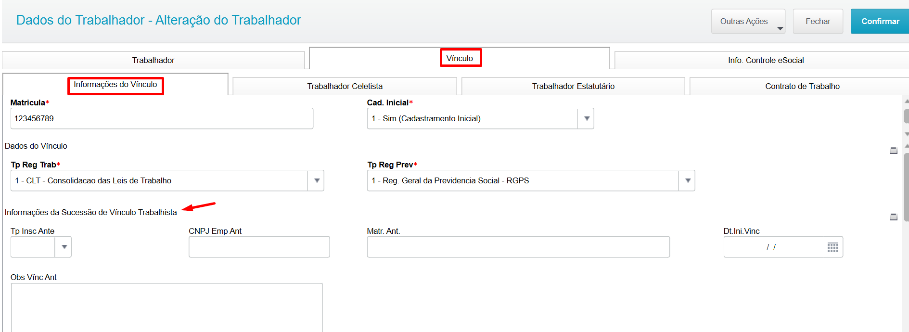The image size is (909, 332).
Task: Open the Tp Insc Ante dropdown
Action: coord(64,247)
